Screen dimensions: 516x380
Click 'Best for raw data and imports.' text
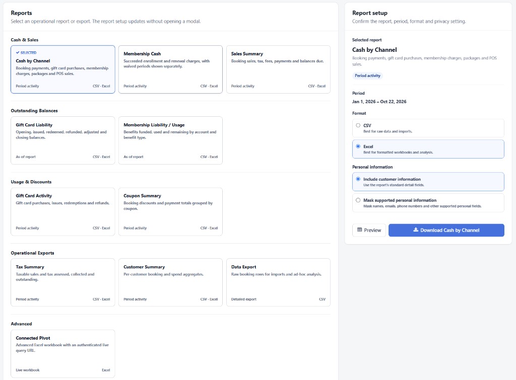(x=388, y=131)
